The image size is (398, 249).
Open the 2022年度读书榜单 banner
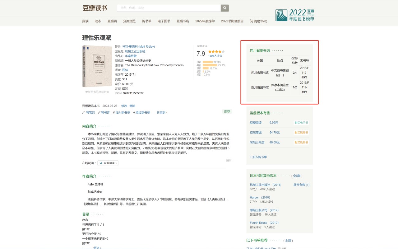pos(295,15)
